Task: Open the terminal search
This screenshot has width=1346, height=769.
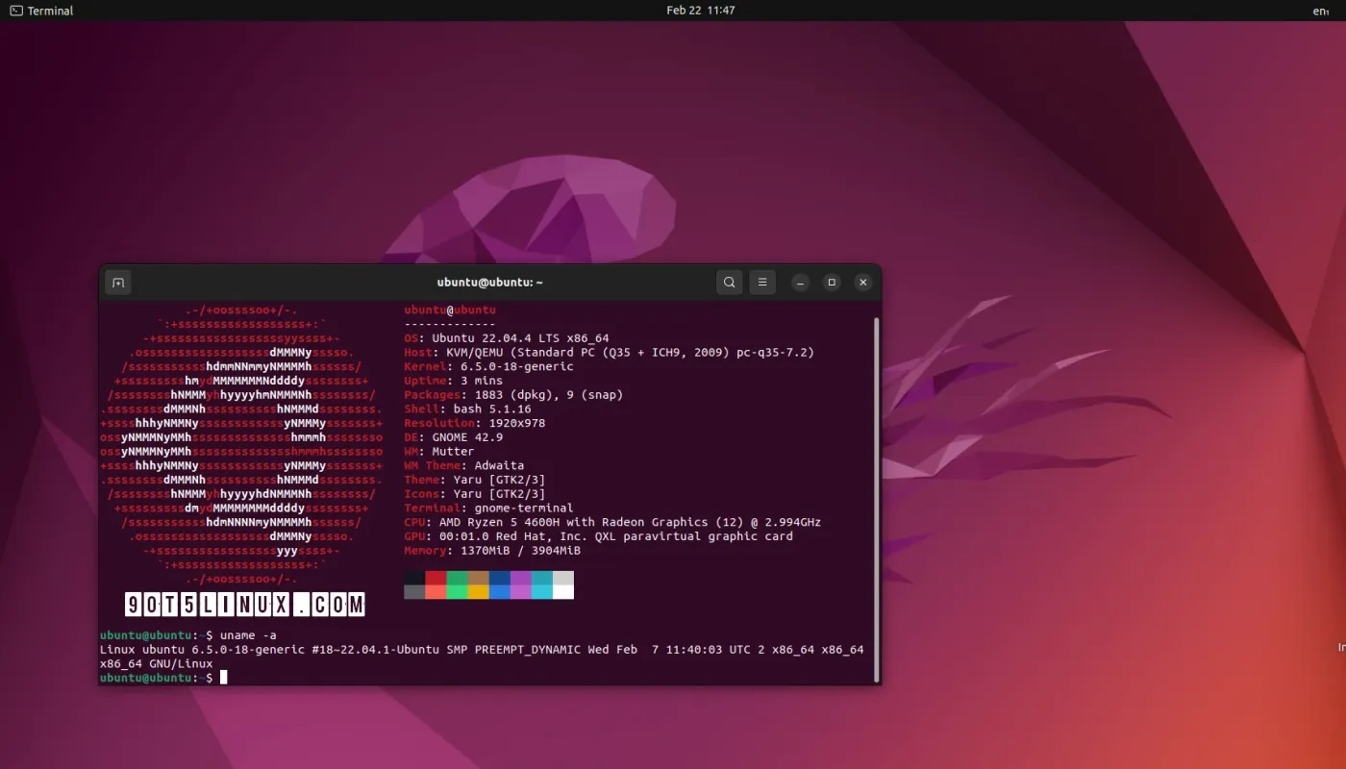Action: (729, 282)
